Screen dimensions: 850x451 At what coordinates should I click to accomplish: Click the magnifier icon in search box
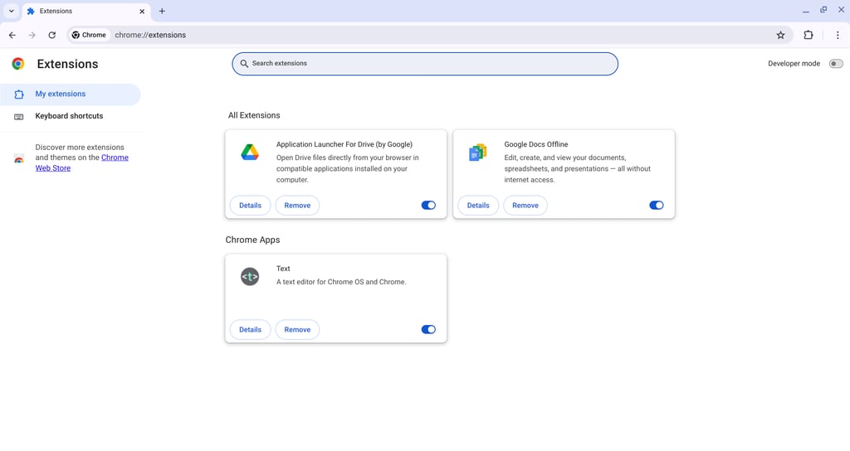click(245, 63)
